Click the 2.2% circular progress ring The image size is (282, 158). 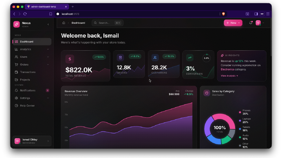[x=207, y=58]
